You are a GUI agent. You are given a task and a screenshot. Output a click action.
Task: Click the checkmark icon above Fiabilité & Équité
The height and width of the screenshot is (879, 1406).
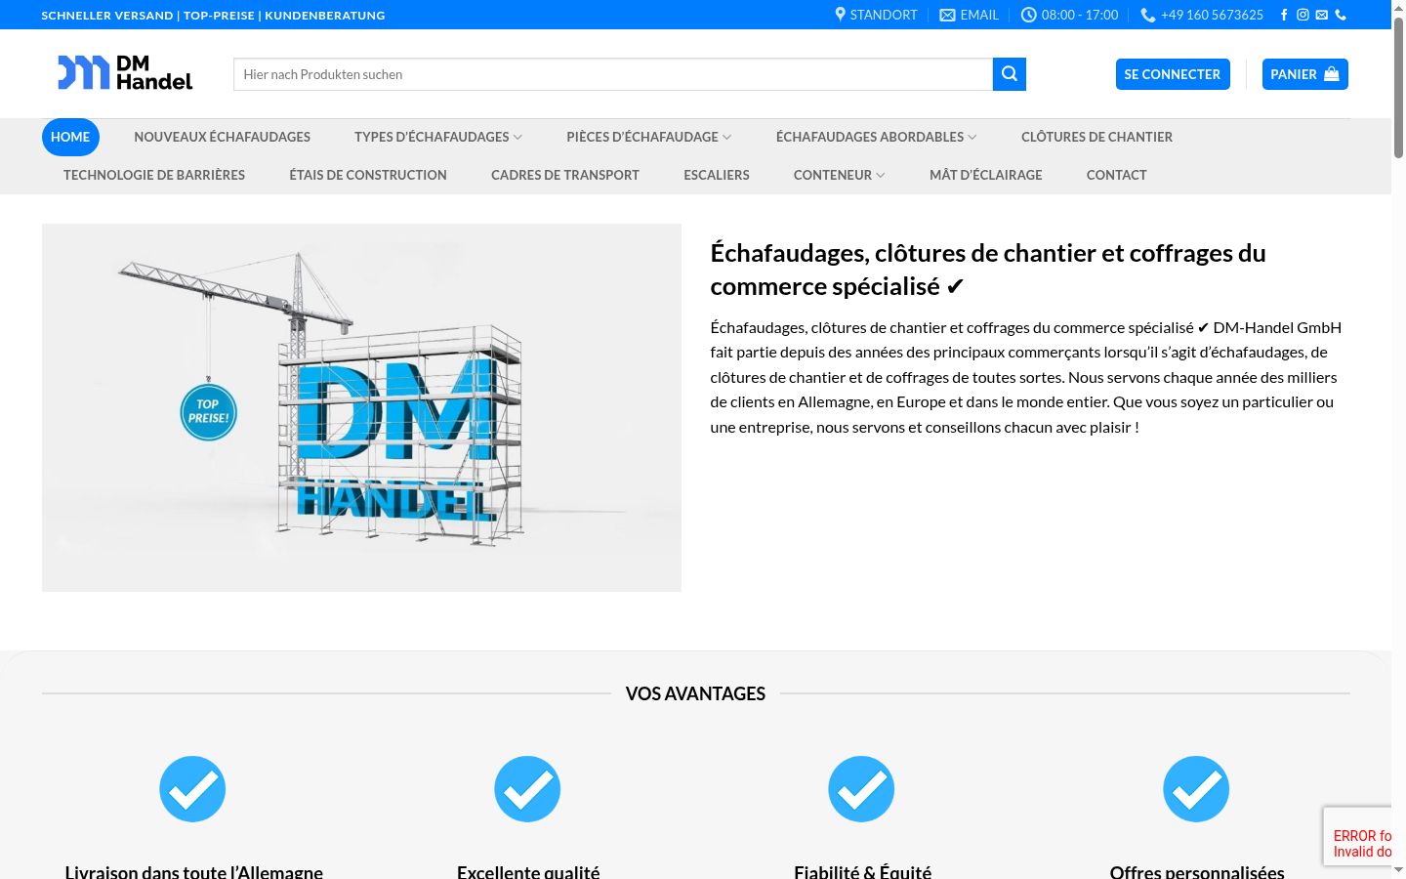[861, 789]
